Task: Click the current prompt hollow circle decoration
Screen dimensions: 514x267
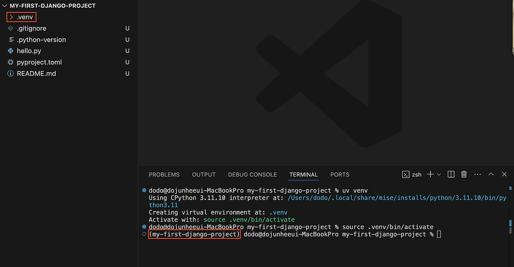Action: (144, 234)
